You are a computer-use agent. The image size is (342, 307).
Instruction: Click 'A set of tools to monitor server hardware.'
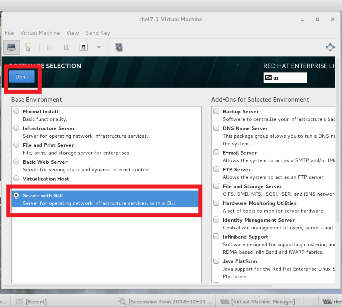point(274,211)
